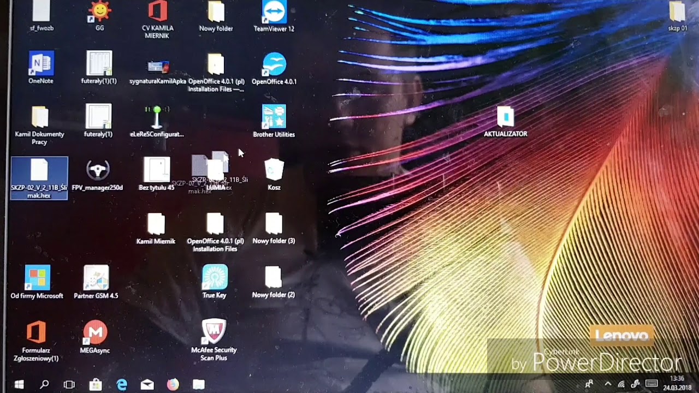Expand hidden system tray icons chevron

[608, 384]
